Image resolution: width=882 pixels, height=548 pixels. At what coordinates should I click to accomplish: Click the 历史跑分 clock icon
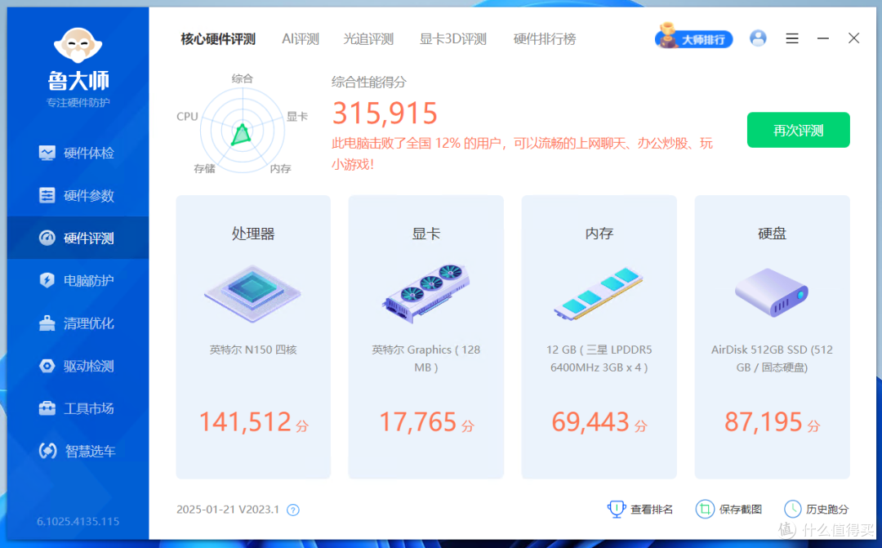point(792,509)
